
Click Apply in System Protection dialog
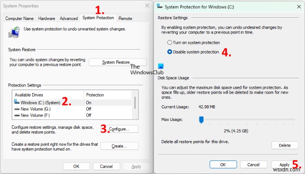coord(285,164)
